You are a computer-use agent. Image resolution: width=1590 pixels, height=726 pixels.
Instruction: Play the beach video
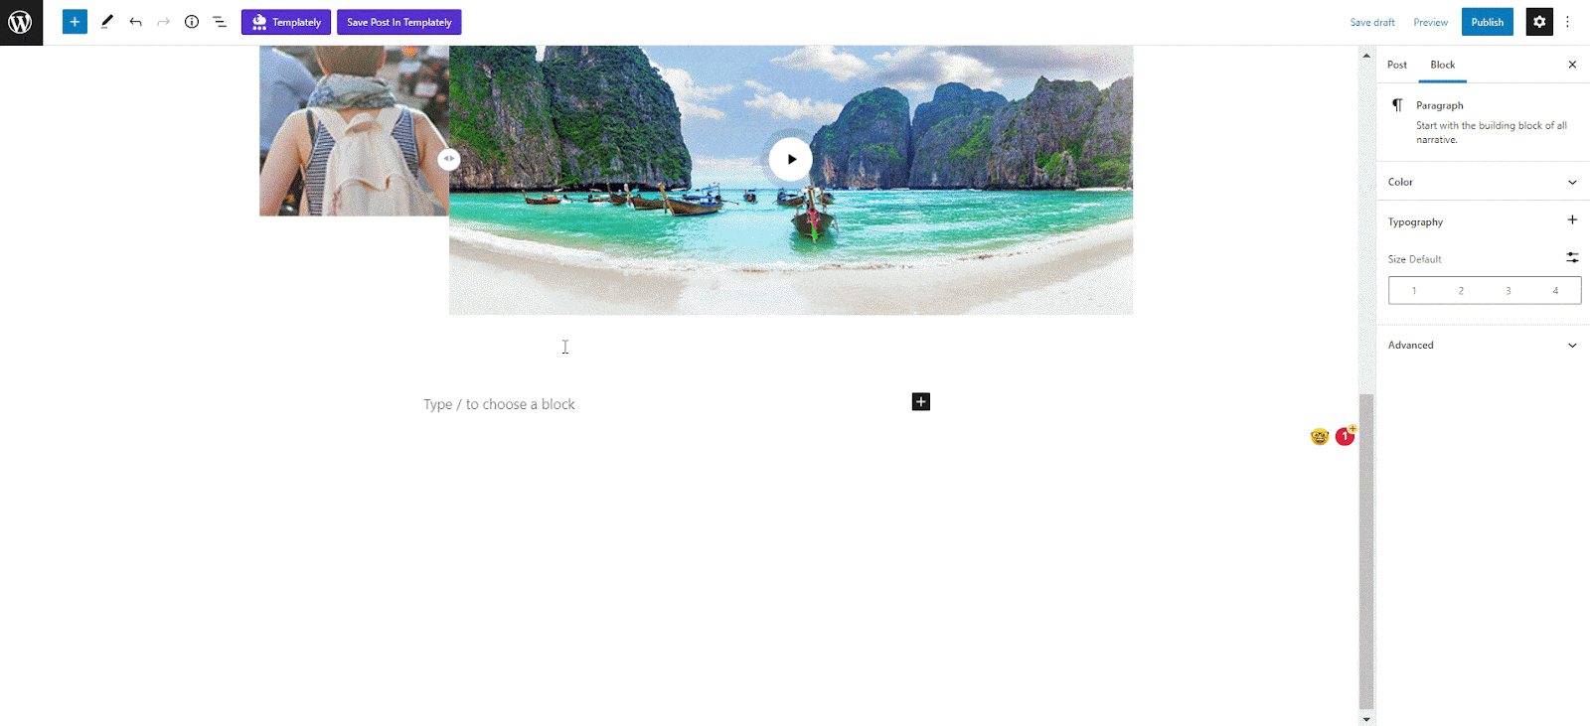(791, 159)
